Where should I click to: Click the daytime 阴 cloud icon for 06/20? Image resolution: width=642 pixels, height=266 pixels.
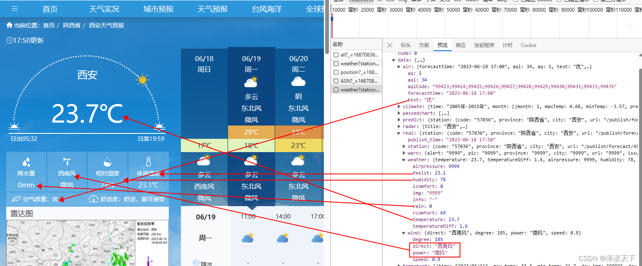[298, 82]
